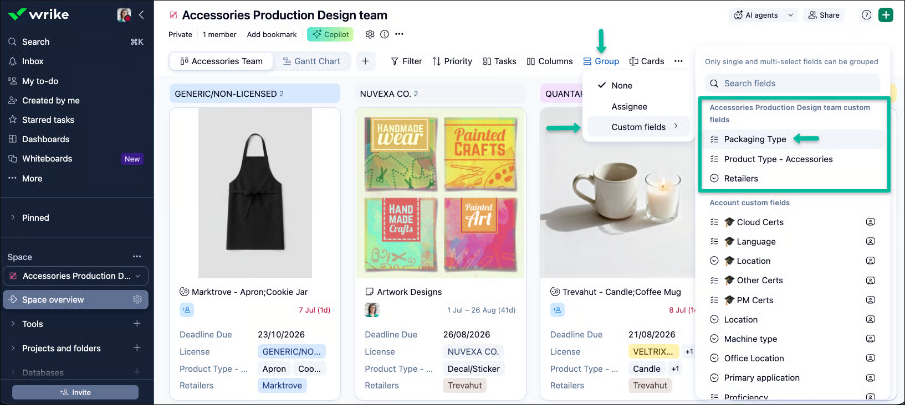Open the black apron card image
905x405 pixels.
[255, 193]
